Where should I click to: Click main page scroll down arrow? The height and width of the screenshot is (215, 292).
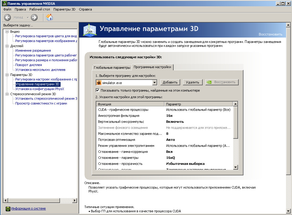pyautogui.click(x=288, y=211)
